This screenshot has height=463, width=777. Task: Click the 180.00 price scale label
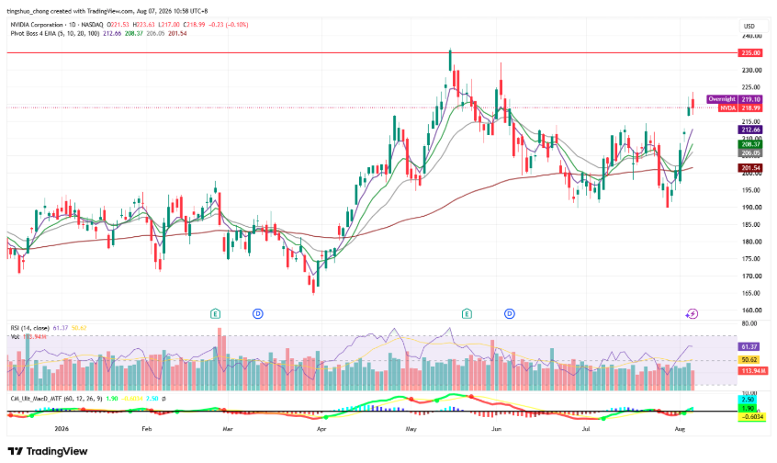pyautogui.click(x=751, y=242)
